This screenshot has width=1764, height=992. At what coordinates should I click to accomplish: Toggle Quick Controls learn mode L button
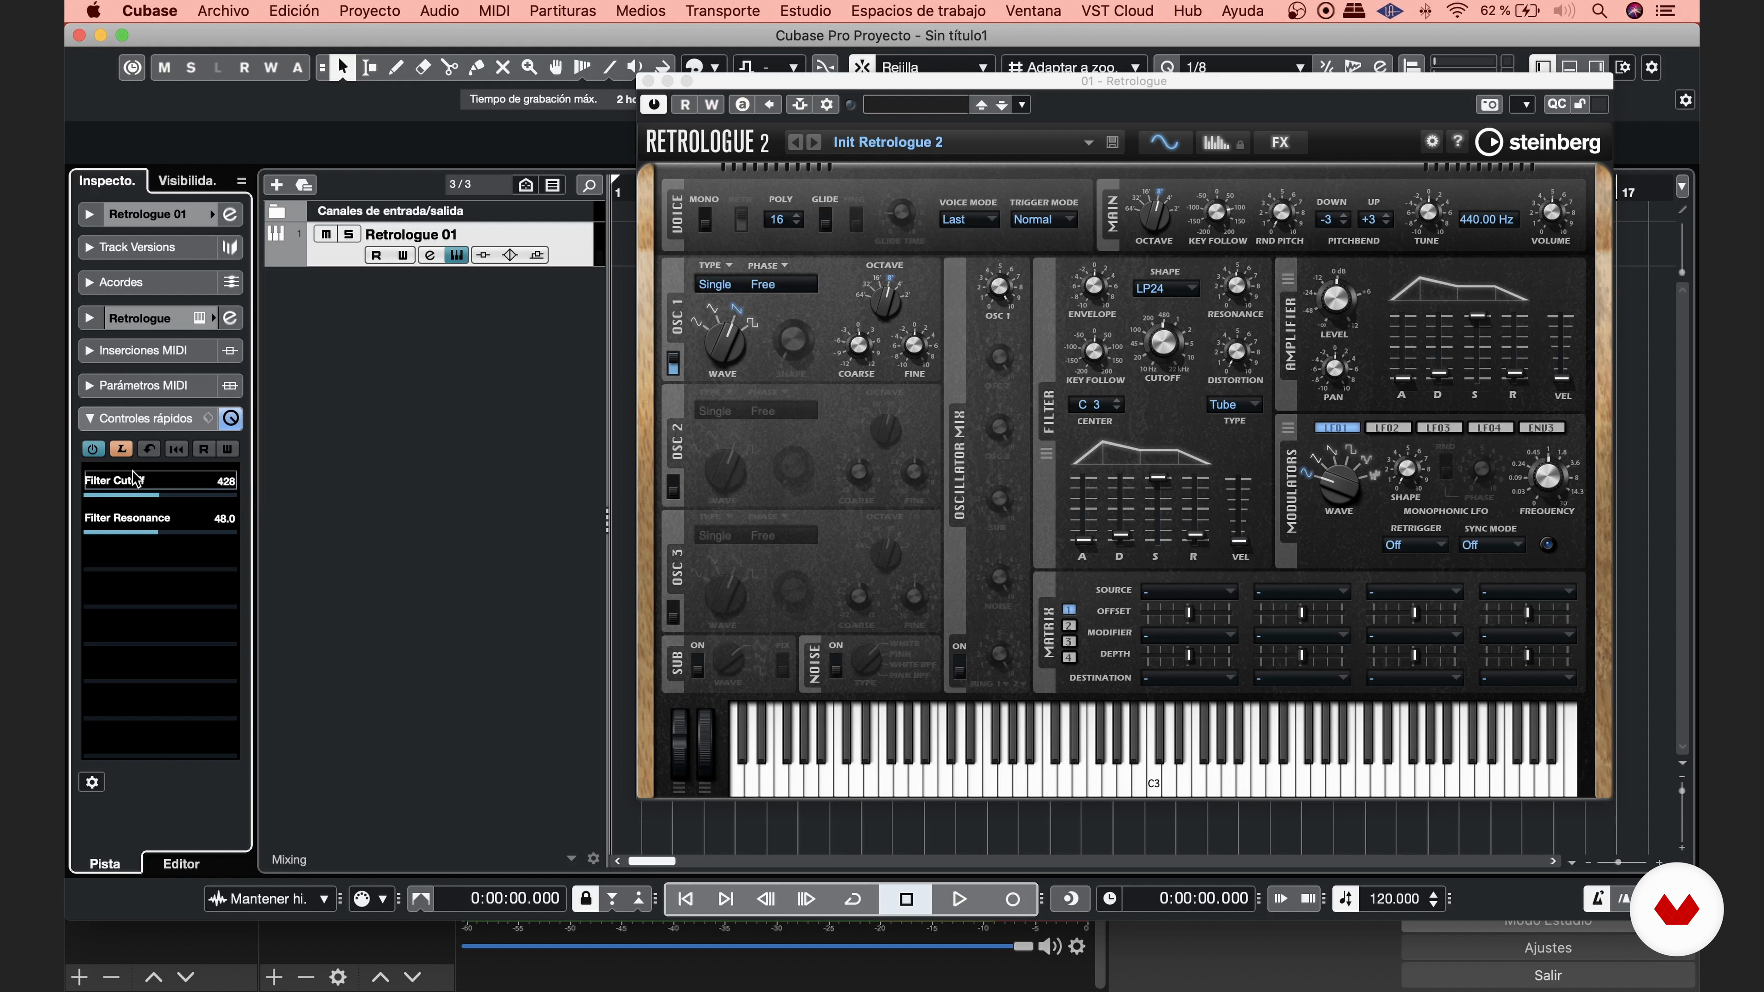[121, 449]
